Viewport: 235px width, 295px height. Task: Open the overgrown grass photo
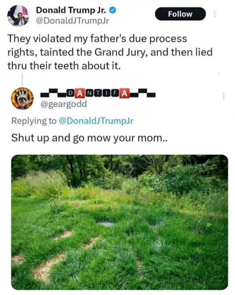120,222
